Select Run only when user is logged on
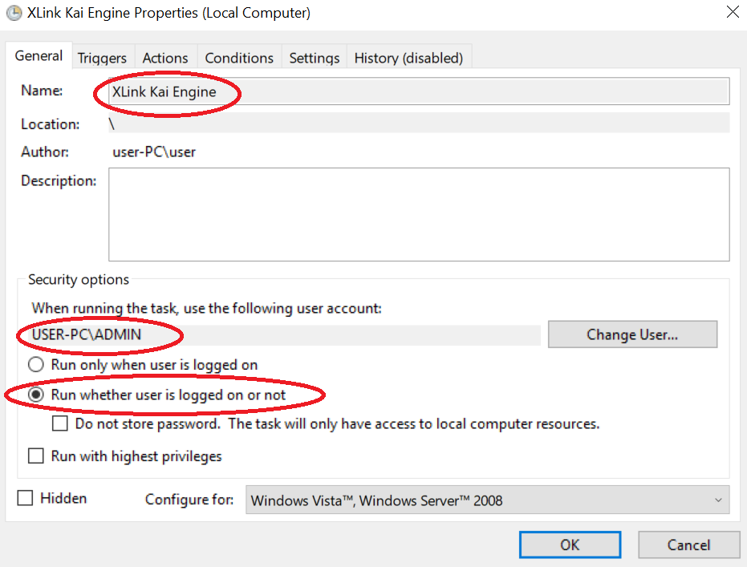The width and height of the screenshot is (747, 567). click(x=143, y=365)
